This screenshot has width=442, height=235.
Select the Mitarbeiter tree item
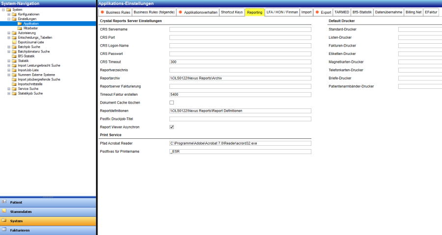click(x=30, y=28)
